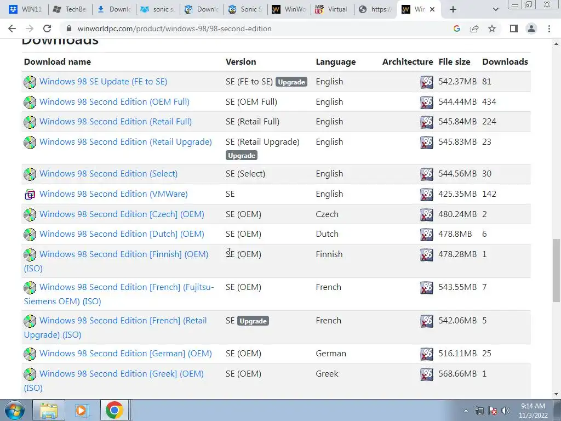Image resolution: width=561 pixels, height=421 pixels.
Task: Switch to the WIN11 tab
Action: tap(25, 9)
